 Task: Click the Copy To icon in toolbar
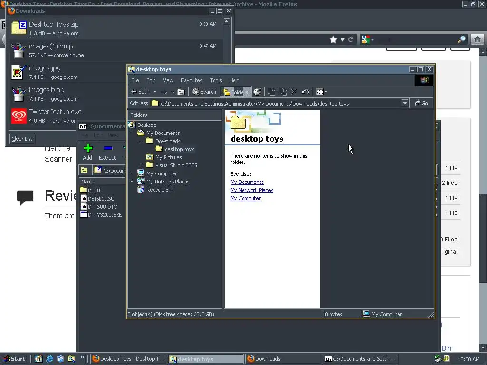pos(283,92)
